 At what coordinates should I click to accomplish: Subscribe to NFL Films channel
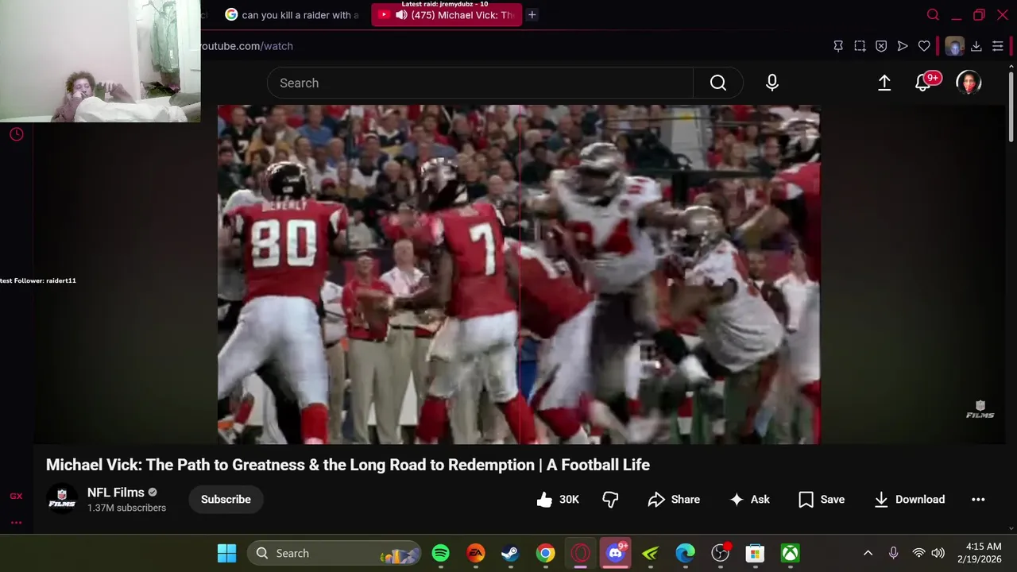click(226, 499)
